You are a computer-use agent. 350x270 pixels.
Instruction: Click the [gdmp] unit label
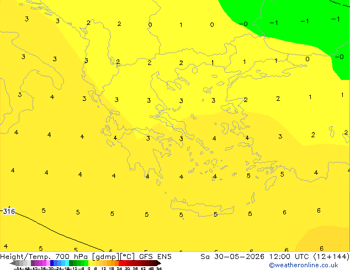(x=106, y=257)
